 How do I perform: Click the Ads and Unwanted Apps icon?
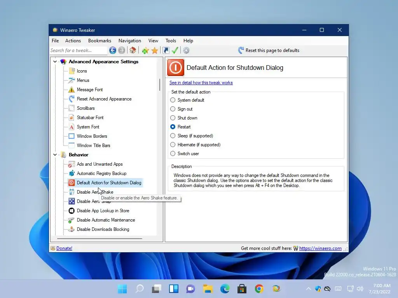click(72, 164)
